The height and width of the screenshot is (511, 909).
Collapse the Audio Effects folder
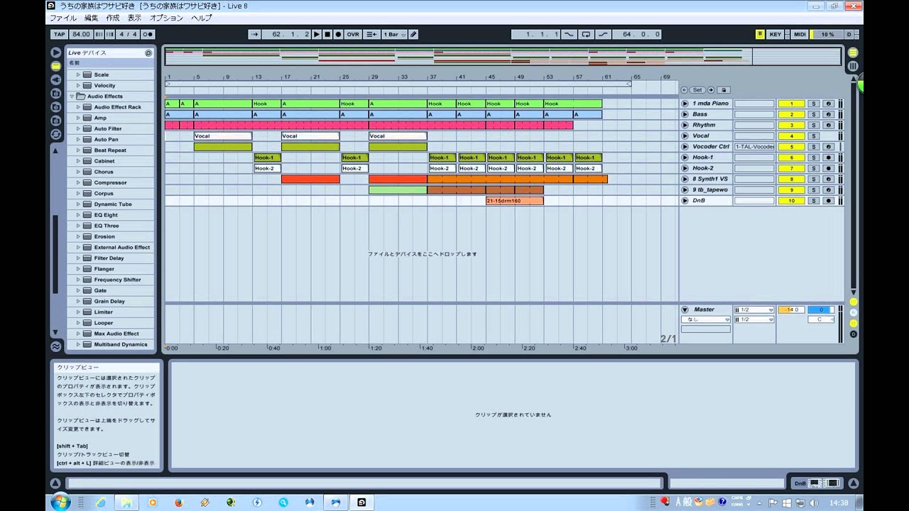point(72,96)
